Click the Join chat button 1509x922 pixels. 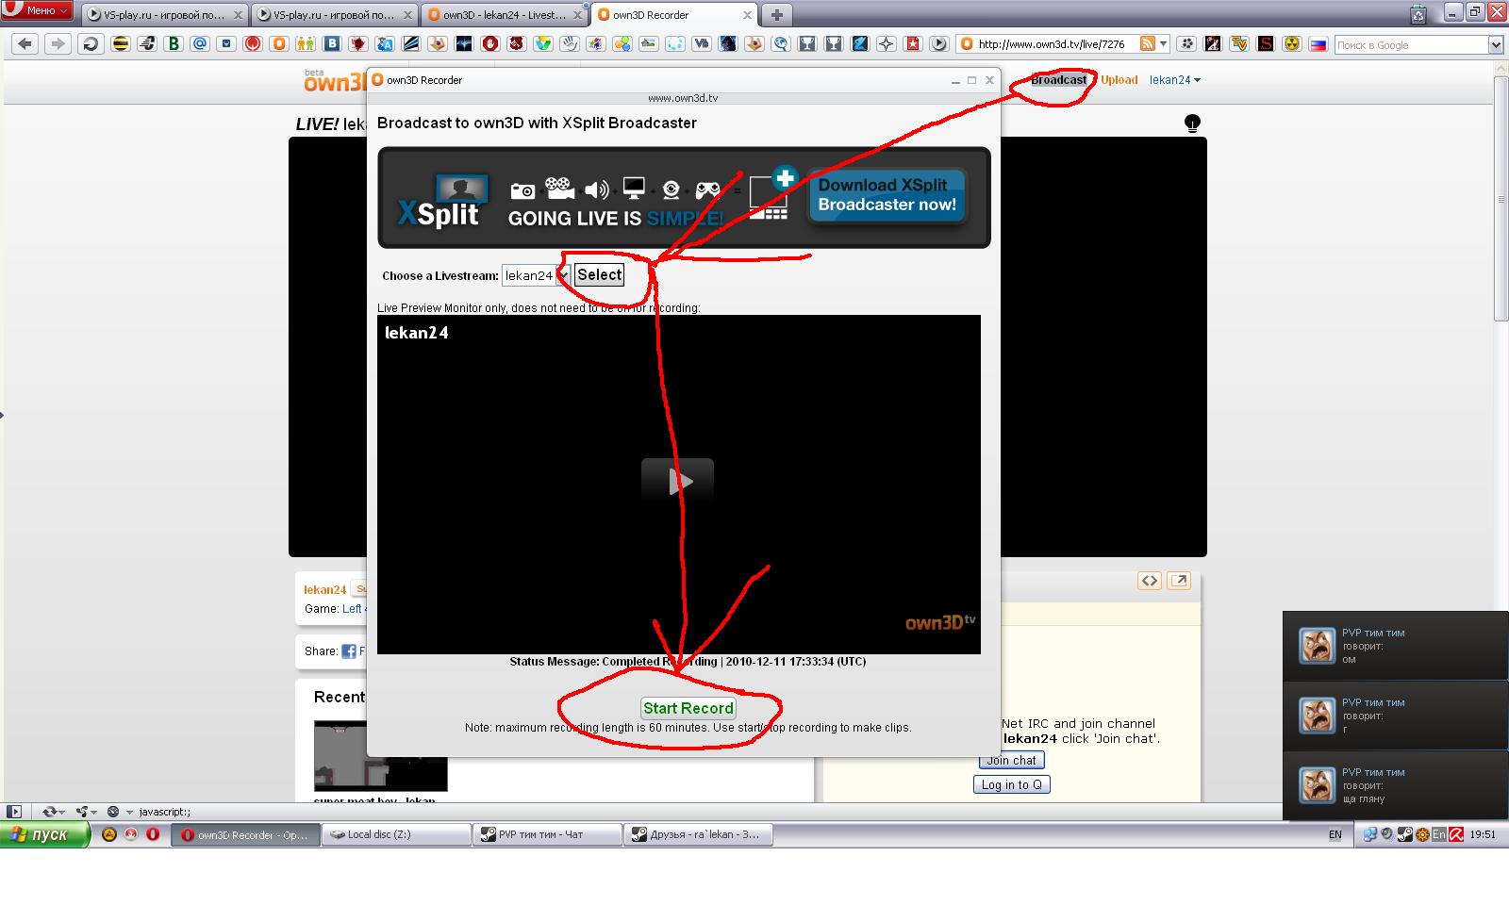tap(1011, 761)
